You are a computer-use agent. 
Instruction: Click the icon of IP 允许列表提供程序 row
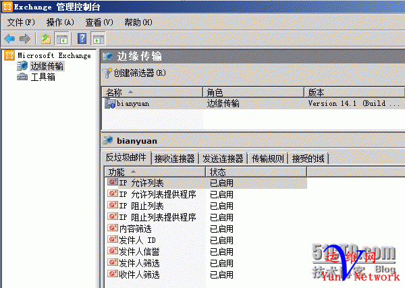pos(113,194)
